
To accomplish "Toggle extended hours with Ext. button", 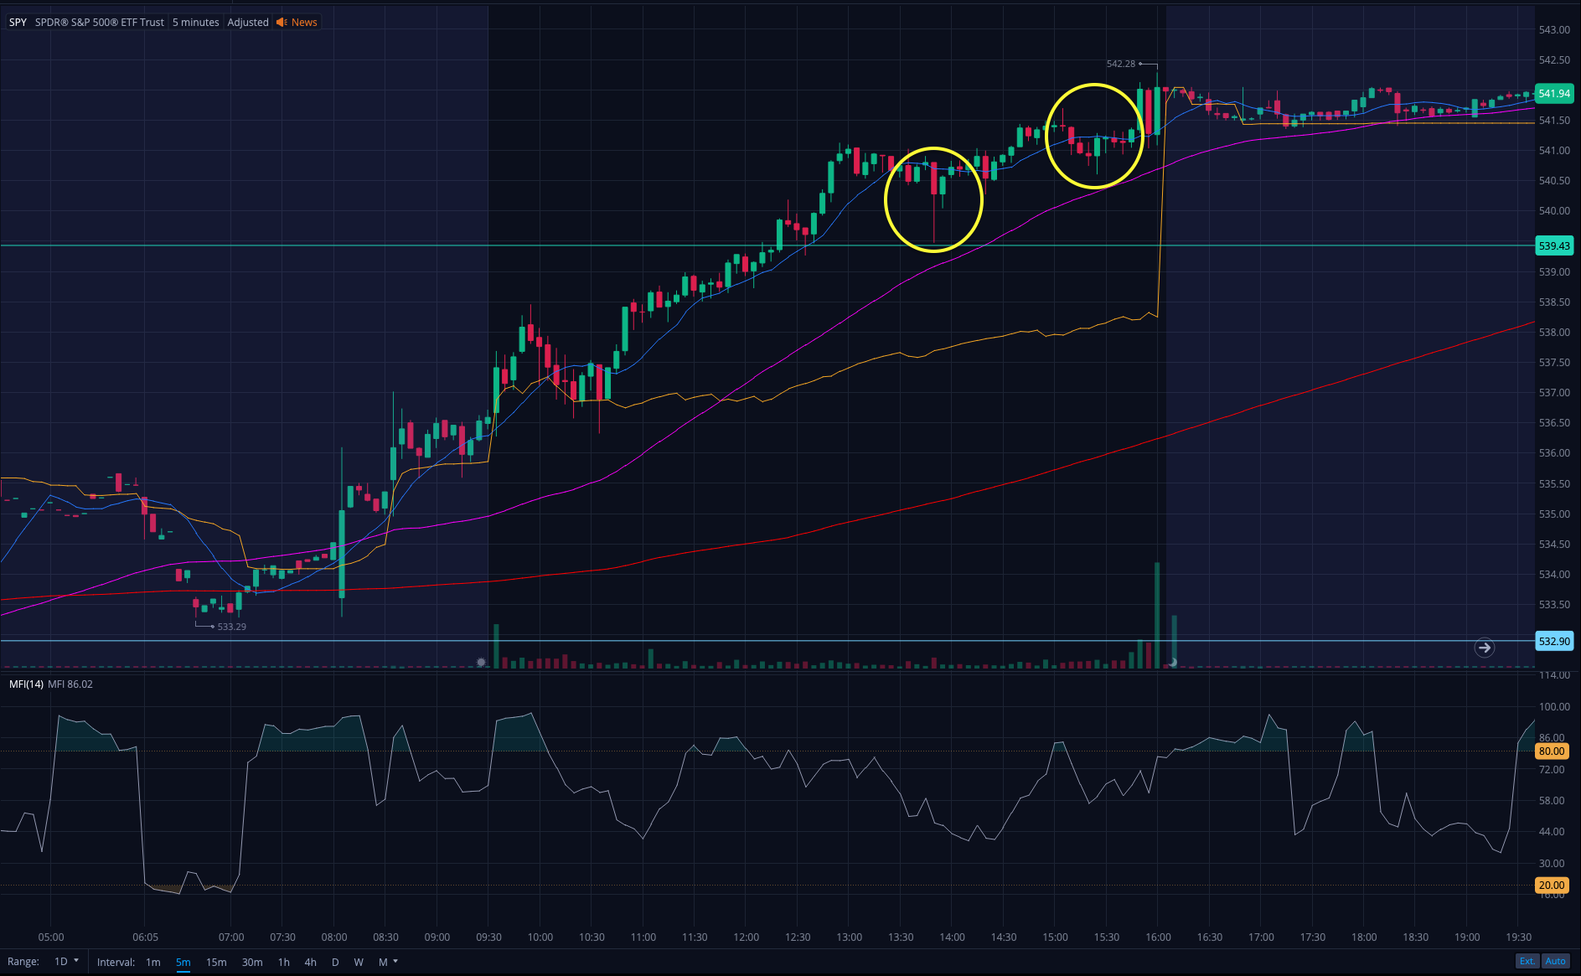I will click(1527, 961).
